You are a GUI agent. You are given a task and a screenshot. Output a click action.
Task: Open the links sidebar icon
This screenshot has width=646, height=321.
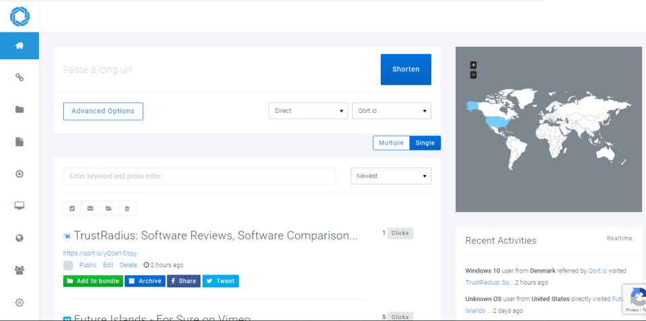pos(20,77)
